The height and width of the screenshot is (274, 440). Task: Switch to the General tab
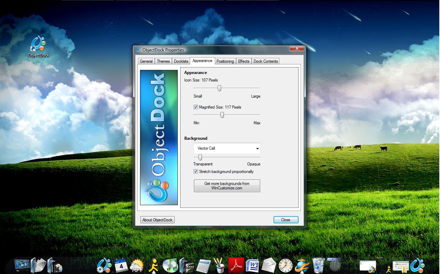146,61
